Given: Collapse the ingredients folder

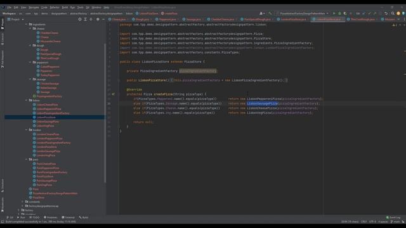Looking at the screenshot, I should (27, 24).
